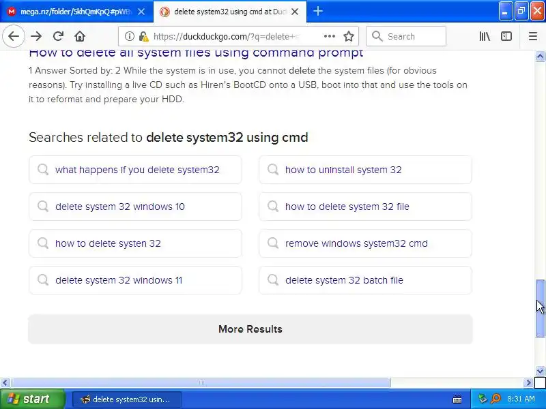
Task: Click the DuckDuckGo URL address field
Action: click(x=227, y=36)
